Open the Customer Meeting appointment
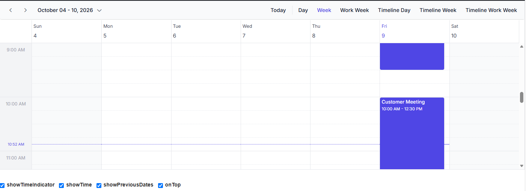 [412, 133]
